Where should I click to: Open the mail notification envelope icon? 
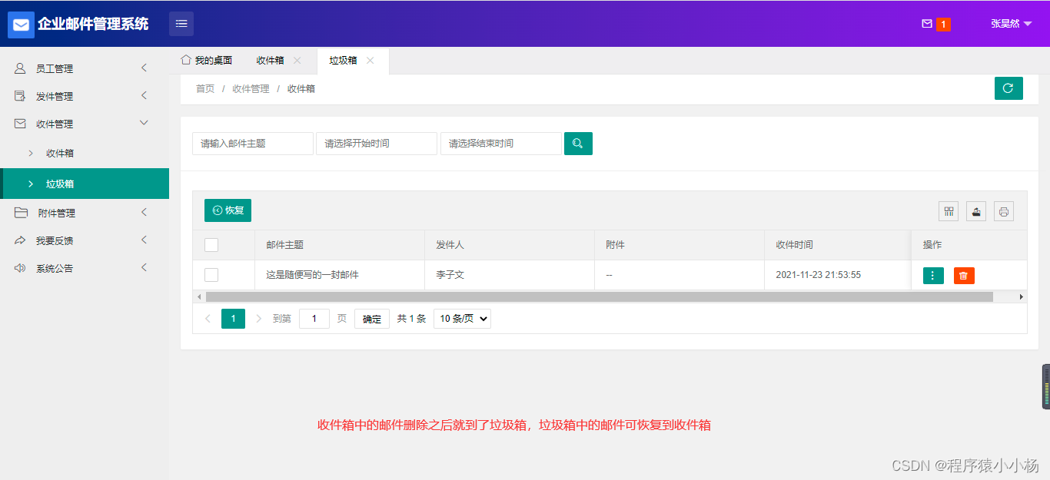927,24
